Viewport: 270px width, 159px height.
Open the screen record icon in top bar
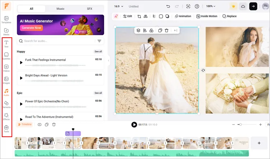pyautogui.click(x=188, y=6)
